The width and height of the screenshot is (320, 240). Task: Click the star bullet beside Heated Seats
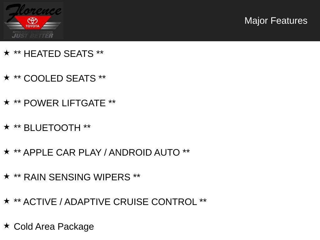[x=7, y=53]
